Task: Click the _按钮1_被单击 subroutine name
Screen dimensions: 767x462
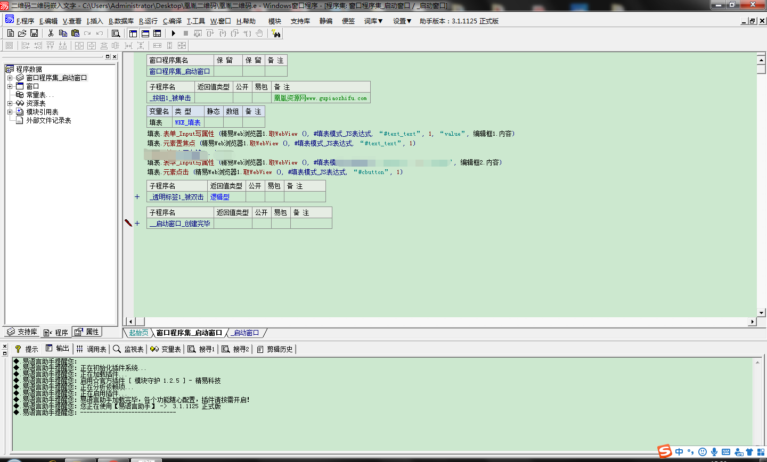Action: tap(170, 98)
